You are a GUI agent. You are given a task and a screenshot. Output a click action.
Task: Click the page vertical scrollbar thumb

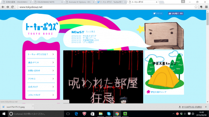pyautogui.click(x=207, y=19)
